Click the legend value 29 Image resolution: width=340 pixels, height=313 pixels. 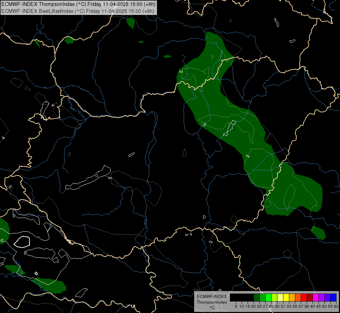click(272, 306)
